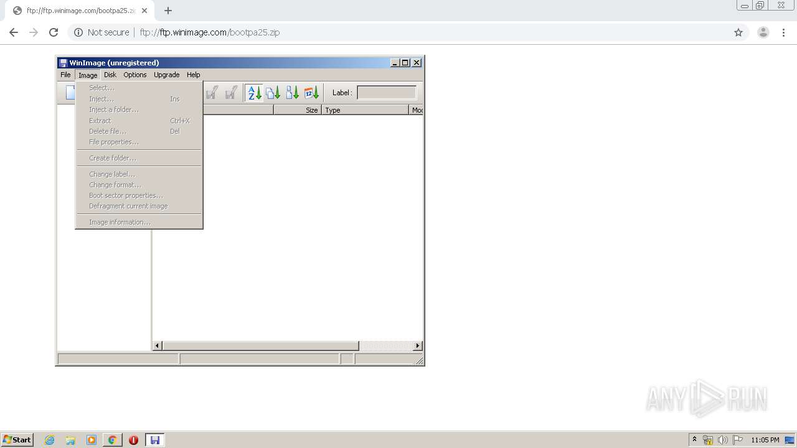This screenshot has height=448, width=797.
Task: Click the second greyed floppy write icon
Action: tap(230, 93)
